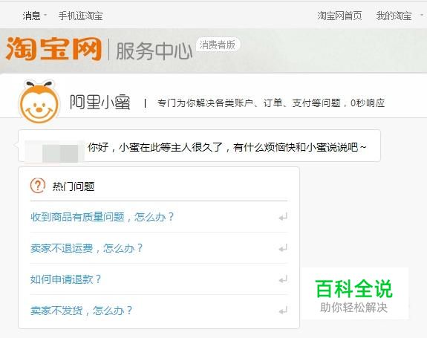Click the 手机逛淘宝 link

[81, 16]
